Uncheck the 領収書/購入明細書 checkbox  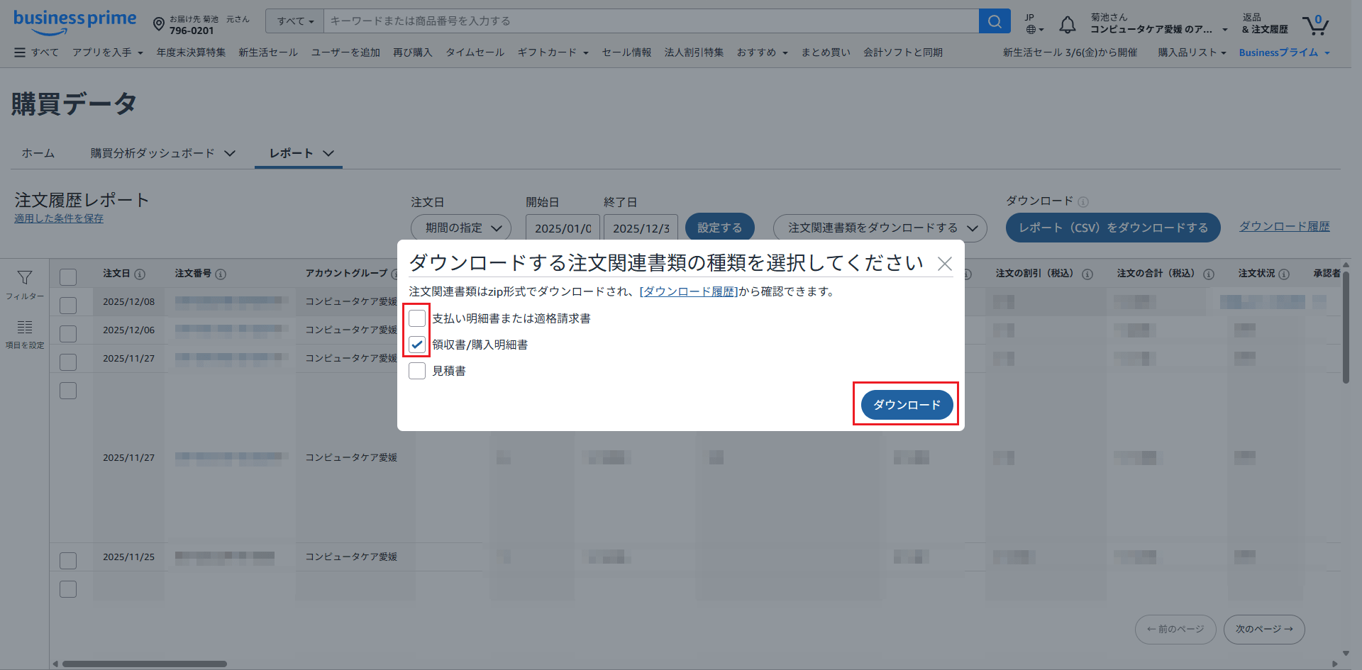[x=417, y=345]
